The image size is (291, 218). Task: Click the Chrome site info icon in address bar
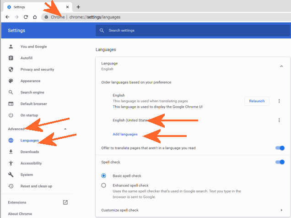pyautogui.click(x=46, y=17)
